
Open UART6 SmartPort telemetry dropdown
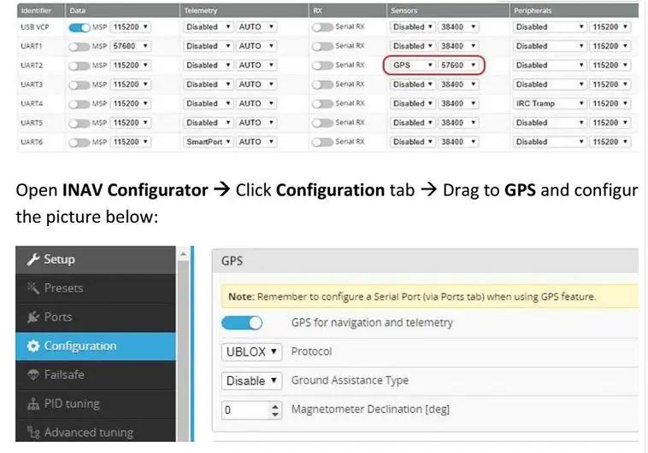pos(209,142)
